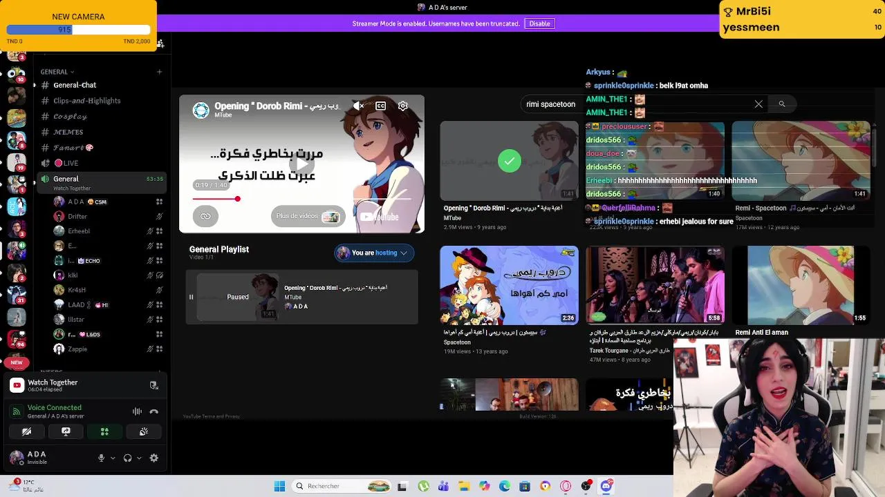
Task: Click user Zappie in the voice channel
Action: [77, 349]
